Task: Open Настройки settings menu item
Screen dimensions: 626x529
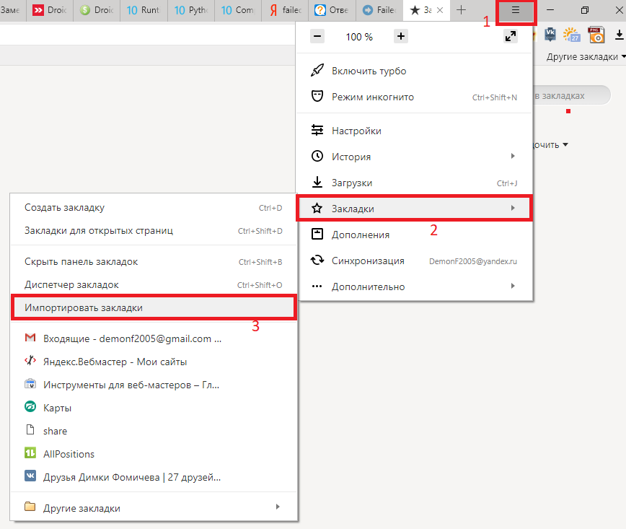Action: click(356, 131)
